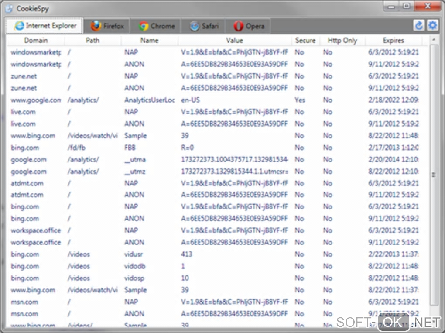Open the Internet Explorer tab
This screenshot has height=333, width=445.
click(44, 26)
